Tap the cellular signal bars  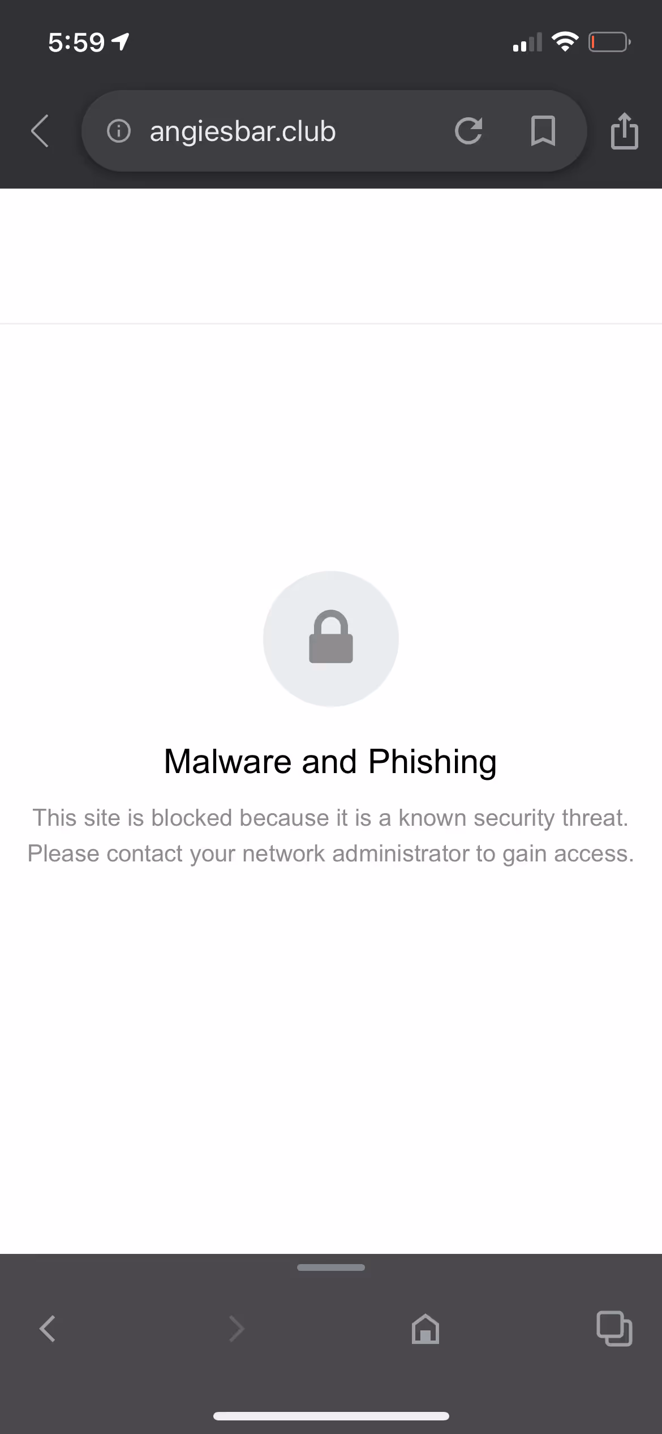coord(527,42)
